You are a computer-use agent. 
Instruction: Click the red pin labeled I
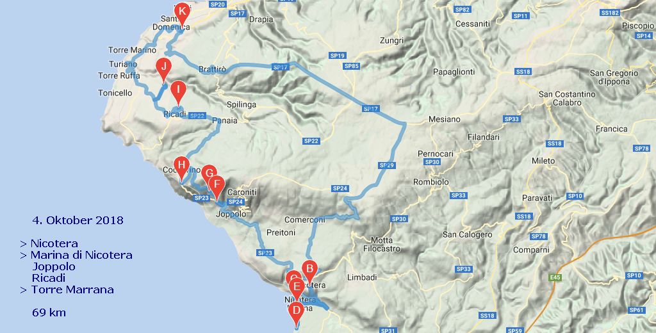tap(179, 91)
